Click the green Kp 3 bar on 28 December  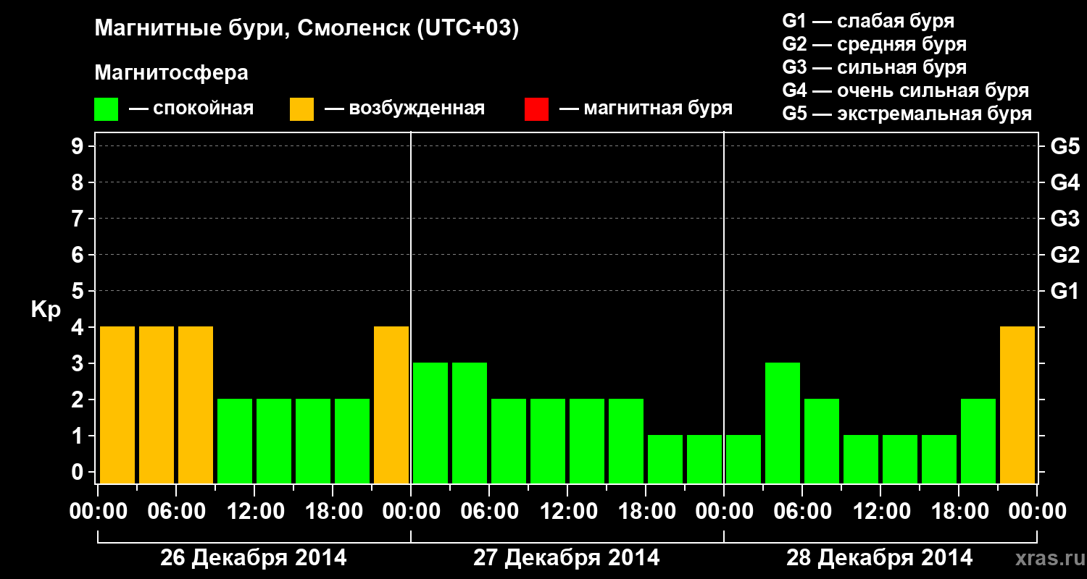[x=783, y=423]
